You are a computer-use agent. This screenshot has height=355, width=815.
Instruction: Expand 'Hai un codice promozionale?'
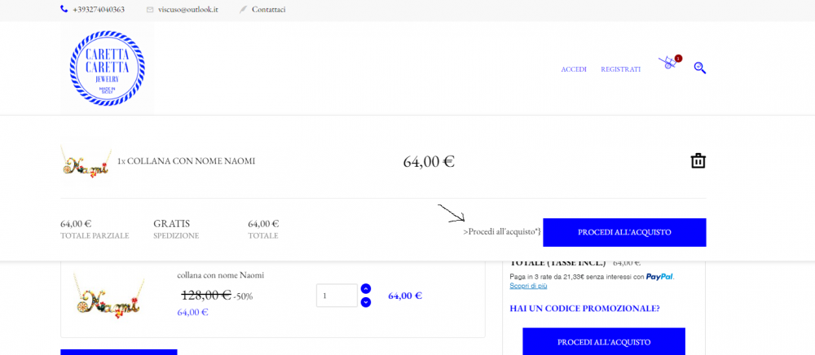coord(584,309)
